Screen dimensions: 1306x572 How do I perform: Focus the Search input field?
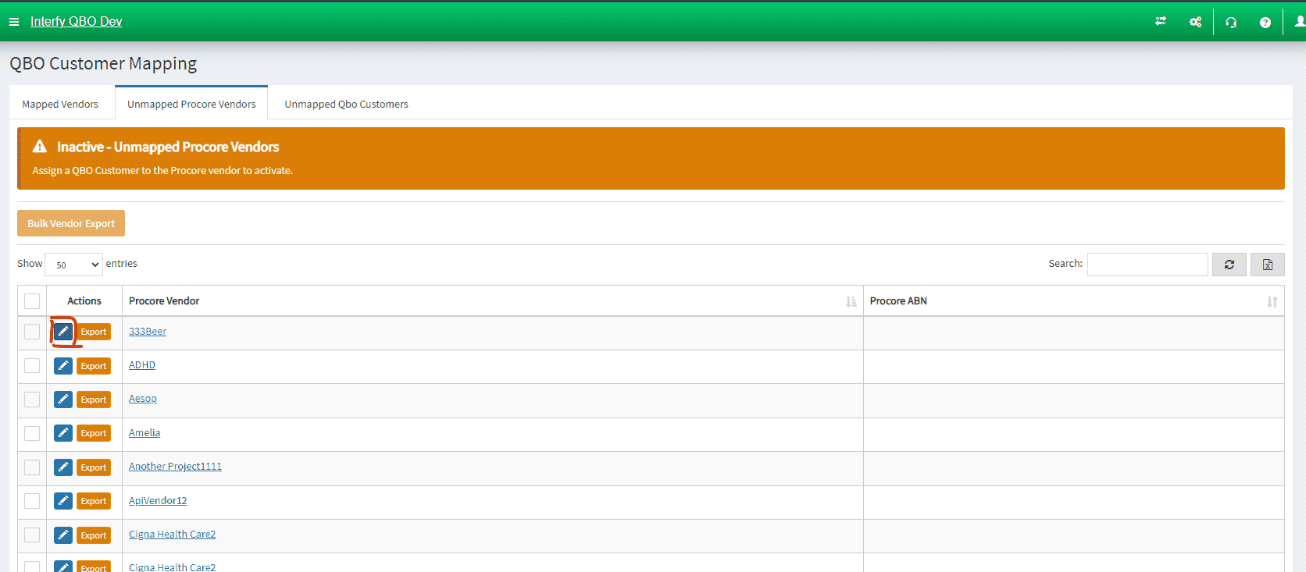1147,265
